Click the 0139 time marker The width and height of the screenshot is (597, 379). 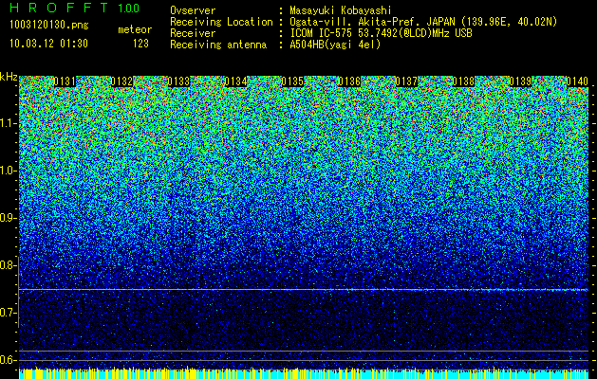[520, 81]
